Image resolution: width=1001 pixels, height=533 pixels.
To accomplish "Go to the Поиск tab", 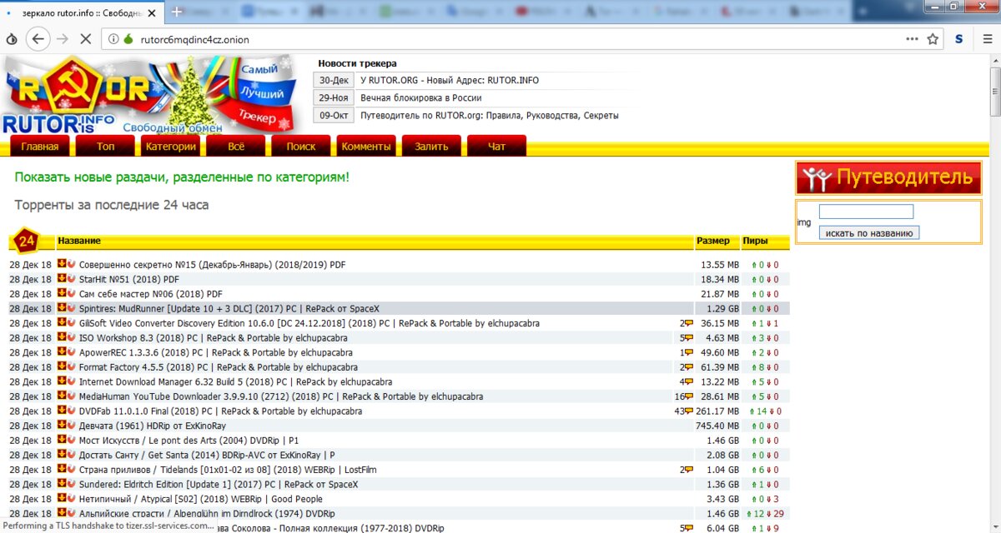I will click(x=300, y=147).
